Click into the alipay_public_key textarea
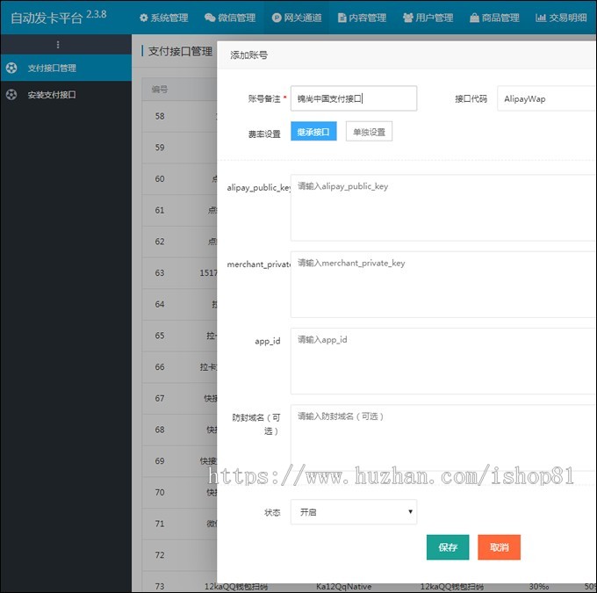The height and width of the screenshot is (593, 597). click(x=443, y=207)
